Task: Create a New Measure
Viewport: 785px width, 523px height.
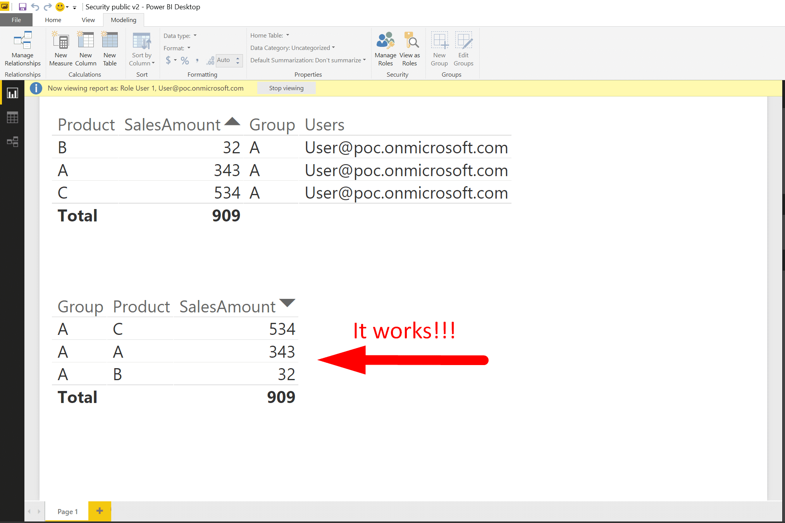Action: 60,48
